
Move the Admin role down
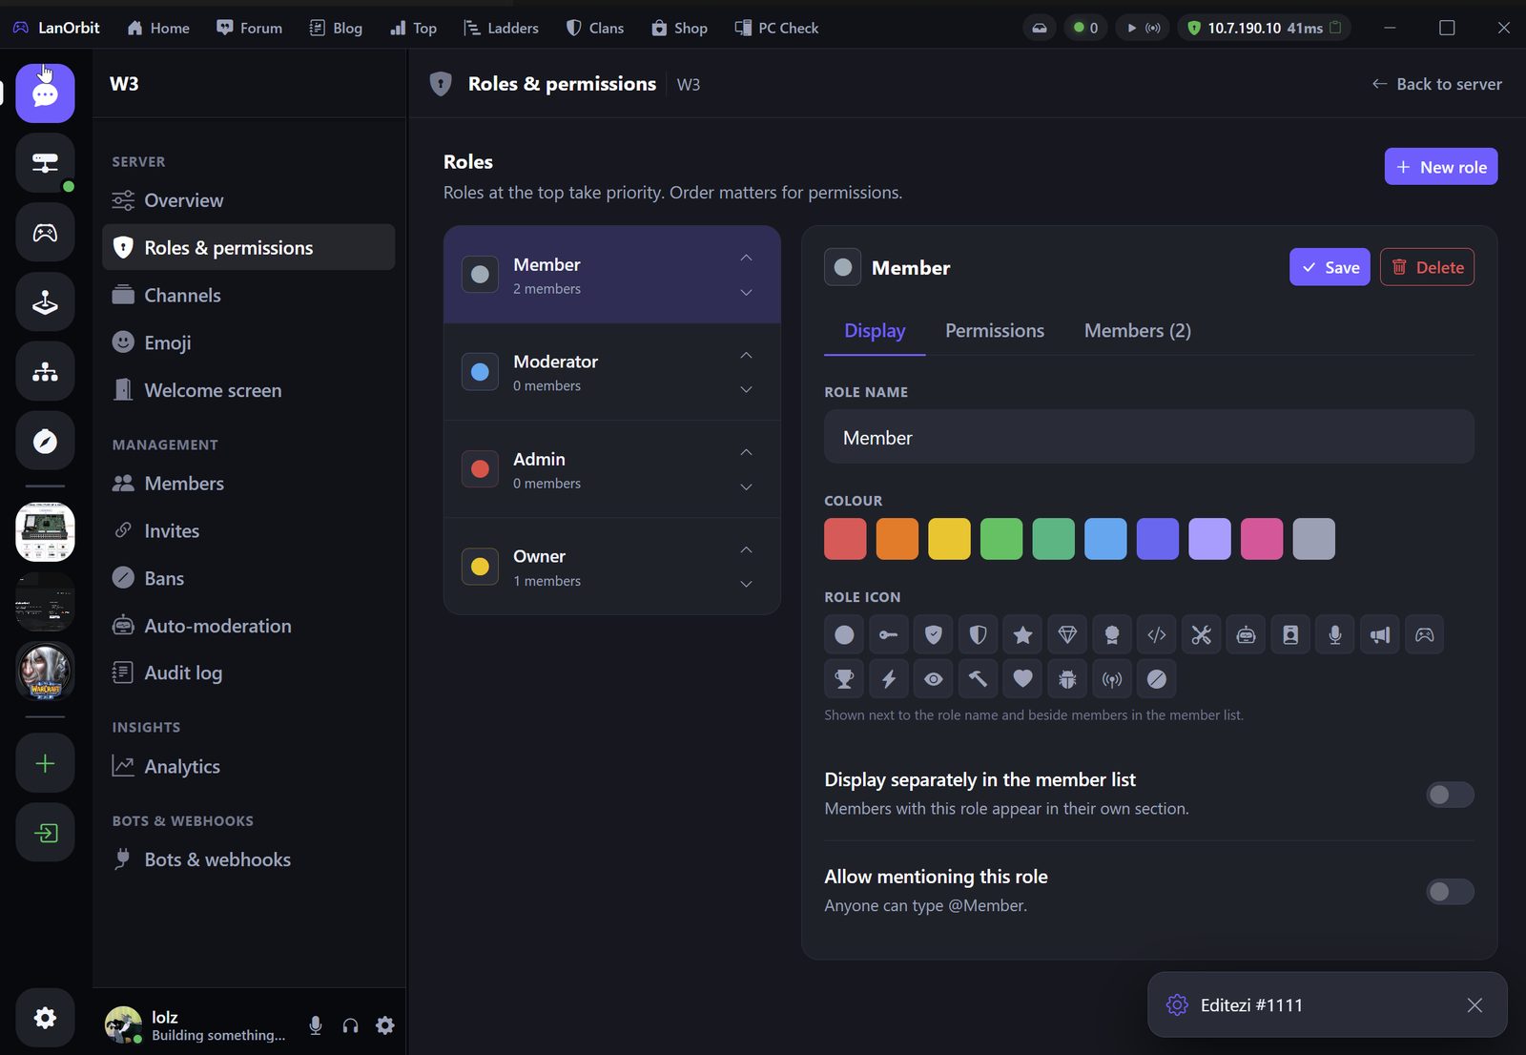pos(747,486)
